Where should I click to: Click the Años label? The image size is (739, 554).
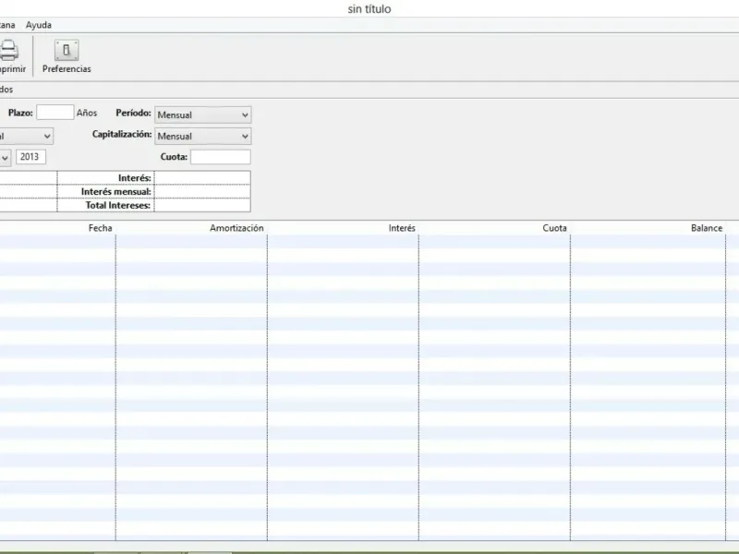coord(87,113)
